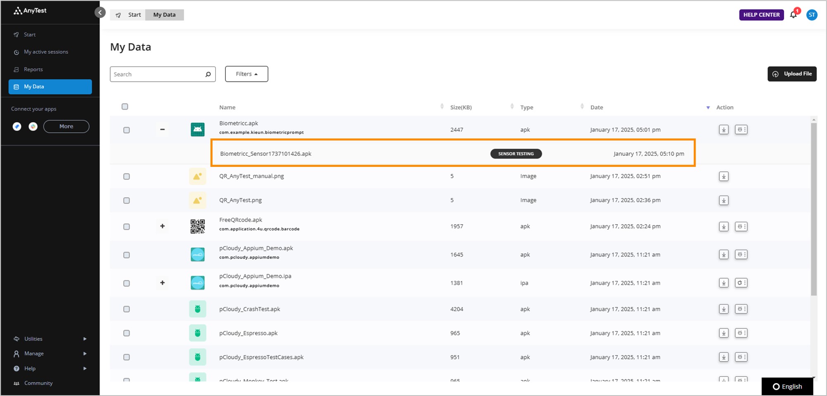
Task: Sort the table by Type column
Action: point(582,107)
